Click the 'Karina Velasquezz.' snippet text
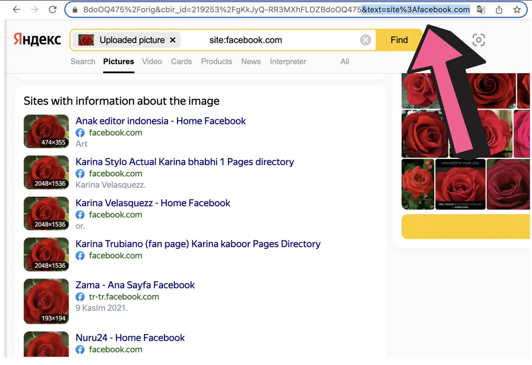 (x=111, y=184)
